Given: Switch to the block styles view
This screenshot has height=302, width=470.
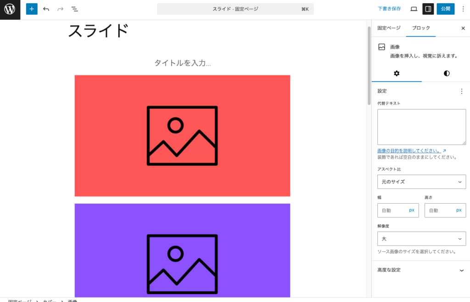Looking at the screenshot, I should [446, 73].
